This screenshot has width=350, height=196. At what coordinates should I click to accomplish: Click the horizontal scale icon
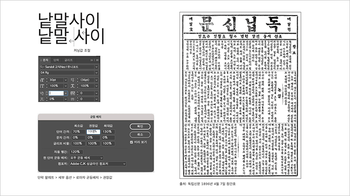click(72, 86)
